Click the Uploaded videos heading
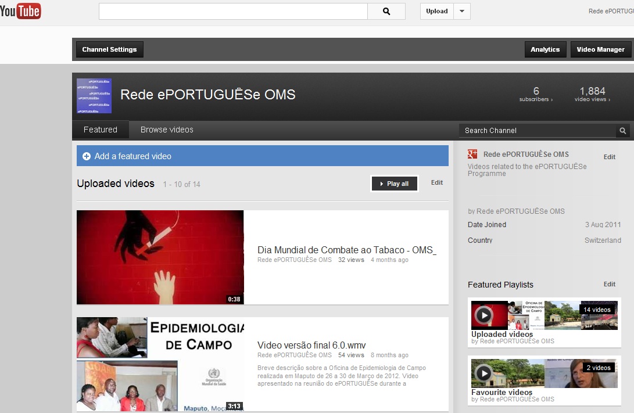634x413 pixels. 116,184
